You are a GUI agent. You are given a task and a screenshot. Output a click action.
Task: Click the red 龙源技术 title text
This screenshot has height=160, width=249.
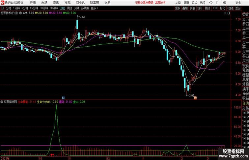(160, 3)
